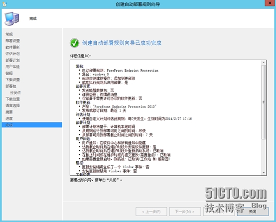This screenshot has width=276, height=222.
Task: Click the 要退出该向导 instruction text
Action: click(x=96, y=180)
